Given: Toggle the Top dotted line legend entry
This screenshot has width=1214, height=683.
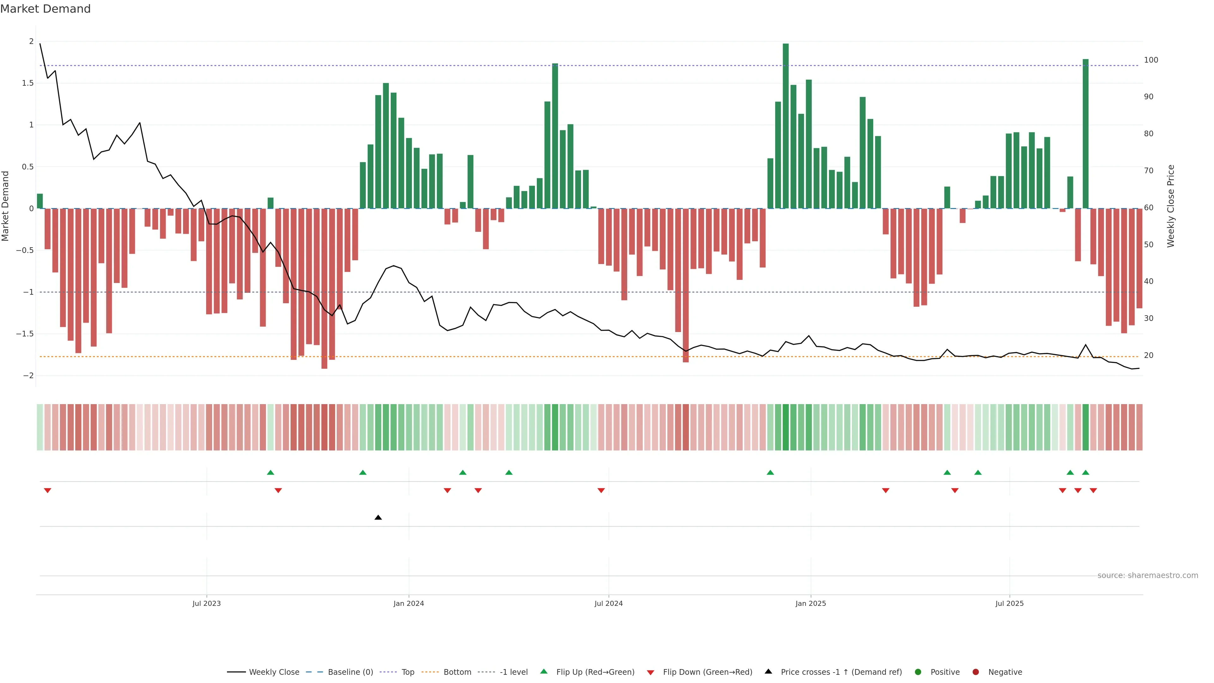Looking at the screenshot, I should coord(408,672).
